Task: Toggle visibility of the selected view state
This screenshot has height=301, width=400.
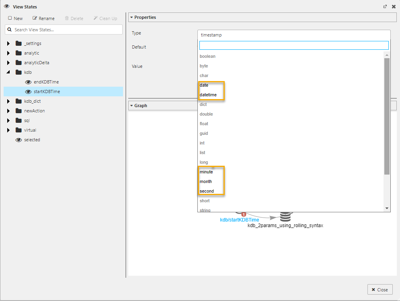Action: [x=18, y=140]
